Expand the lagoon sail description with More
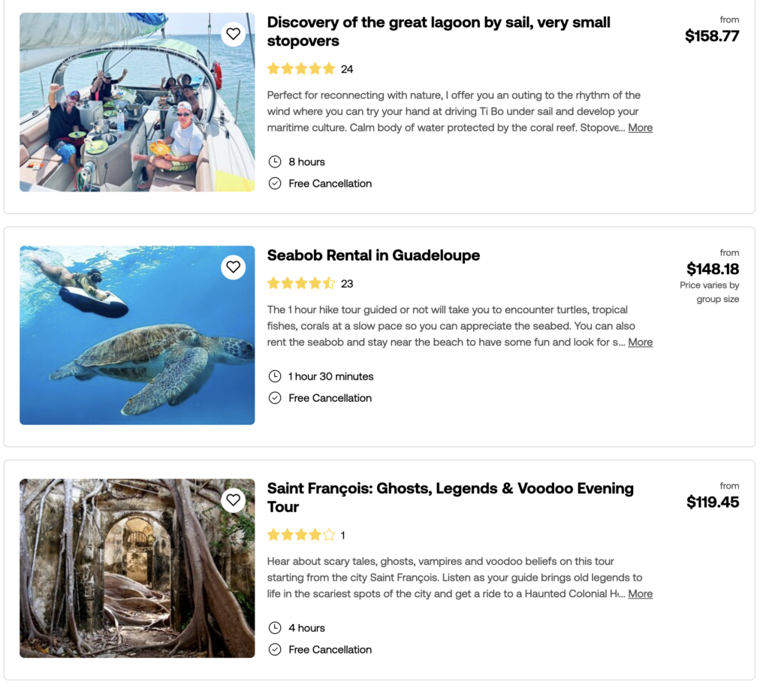Screen dimensions: 769x688 pos(640,128)
